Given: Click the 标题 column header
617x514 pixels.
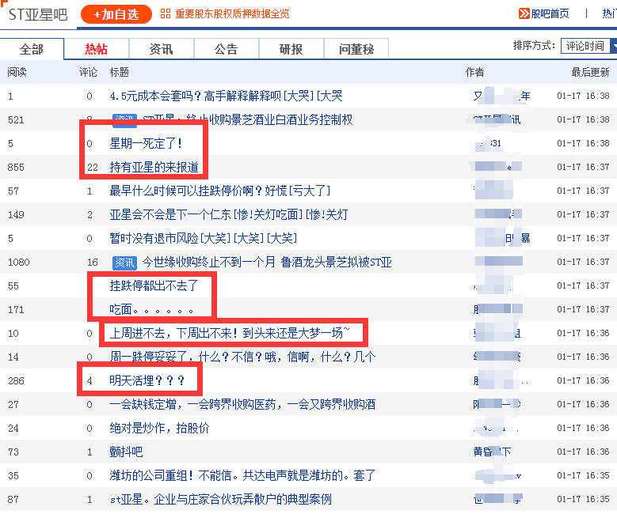Looking at the screenshot, I should 120,72.
